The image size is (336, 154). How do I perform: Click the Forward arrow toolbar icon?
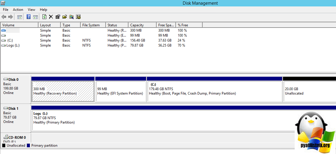(x=10, y=17)
